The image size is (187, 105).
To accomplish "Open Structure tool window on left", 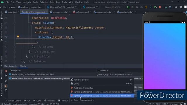I will (1, 61).
